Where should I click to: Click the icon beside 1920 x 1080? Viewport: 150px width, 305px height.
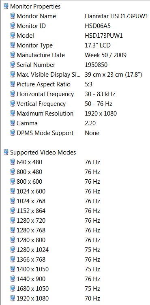click(13, 298)
